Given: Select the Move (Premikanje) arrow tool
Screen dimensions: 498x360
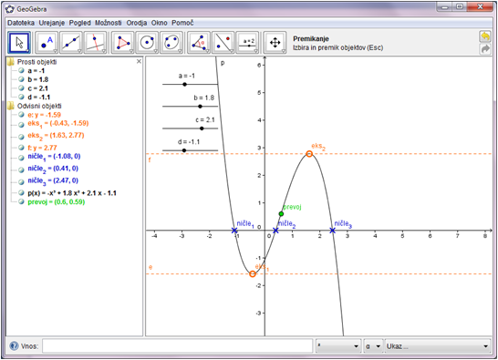Looking at the screenshot, I should [x=19, y=43].
